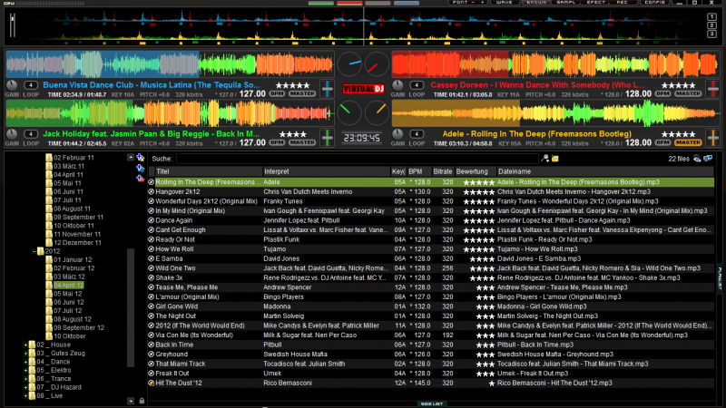This screenshot has height=408, width=726.
Task: Click the loop length box on Cassey Doreen deck
Action: click(x=417, y=85)
